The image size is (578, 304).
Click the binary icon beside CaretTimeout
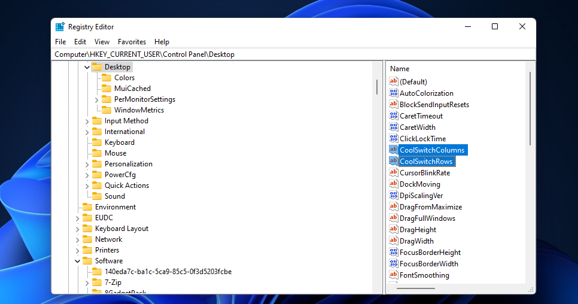[393, 115]
